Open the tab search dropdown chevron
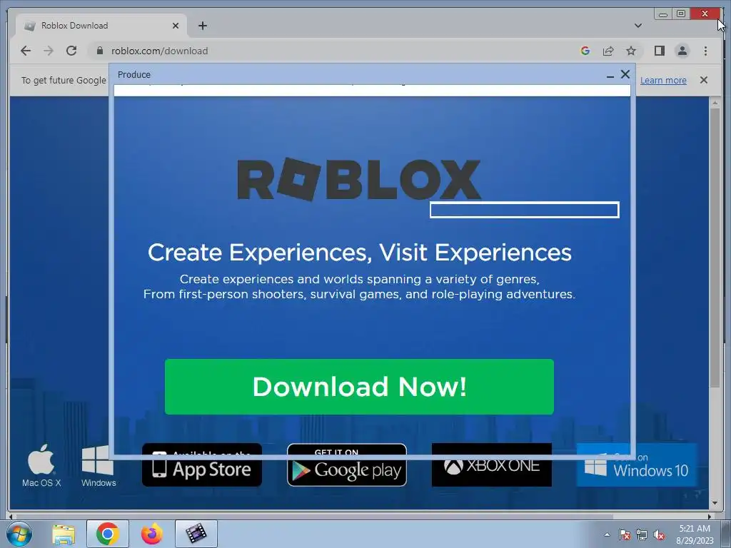 tap(638, 26)
